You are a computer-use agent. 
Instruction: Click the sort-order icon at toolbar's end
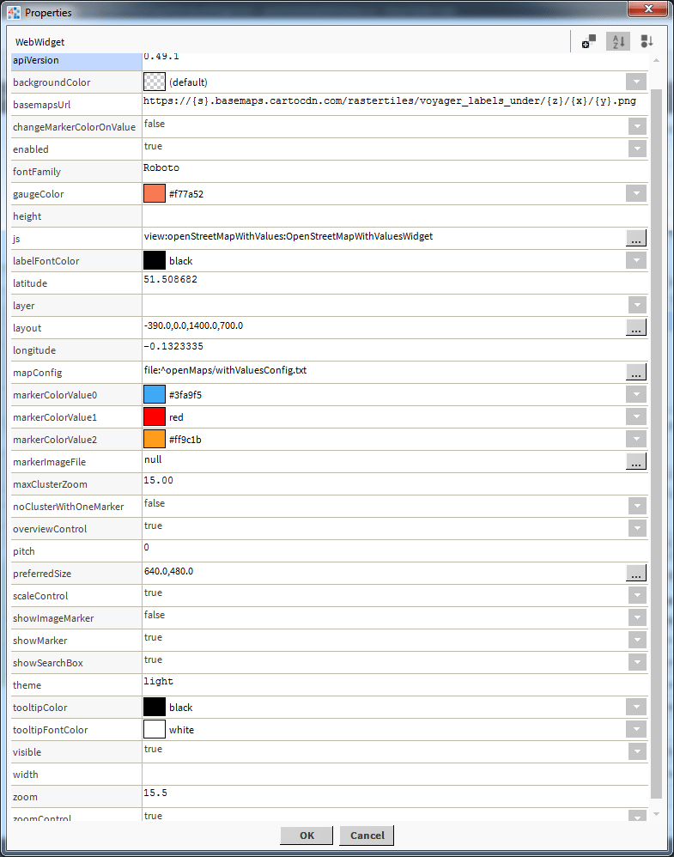coord(647,41)
